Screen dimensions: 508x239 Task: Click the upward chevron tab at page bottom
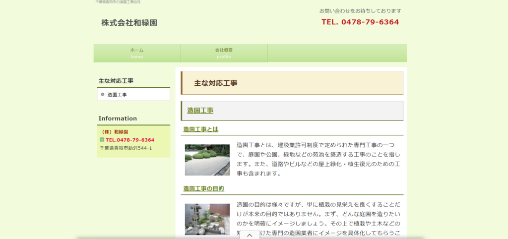(x=250, y=235)
